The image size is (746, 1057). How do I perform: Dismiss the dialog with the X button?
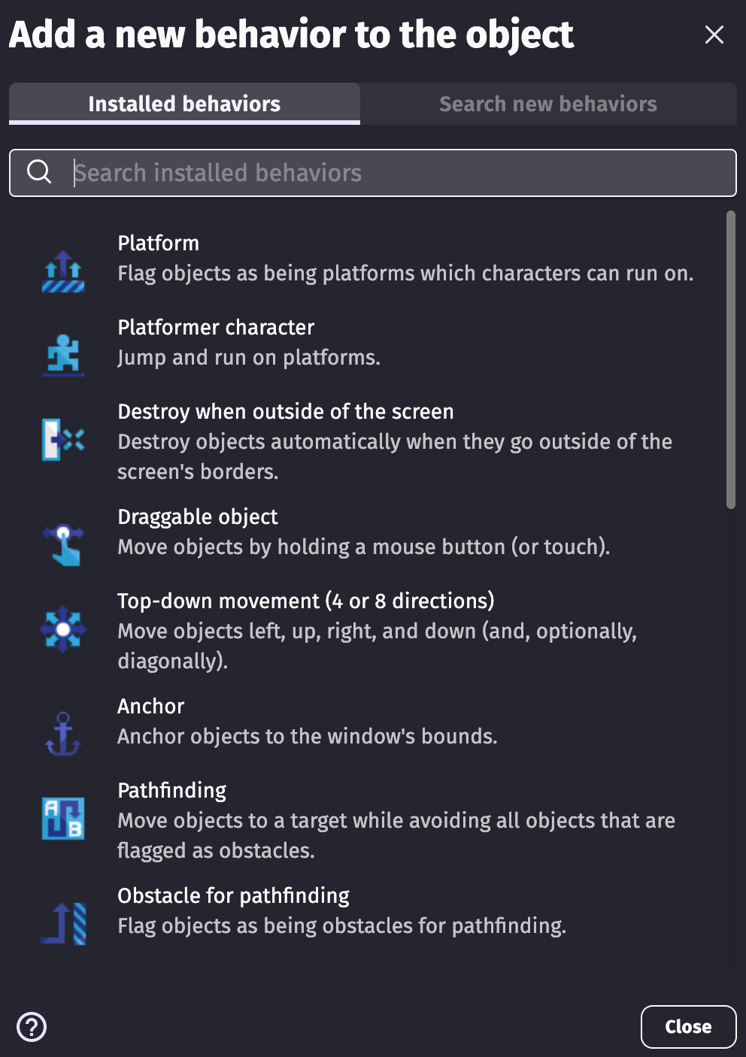coord(714,35)
